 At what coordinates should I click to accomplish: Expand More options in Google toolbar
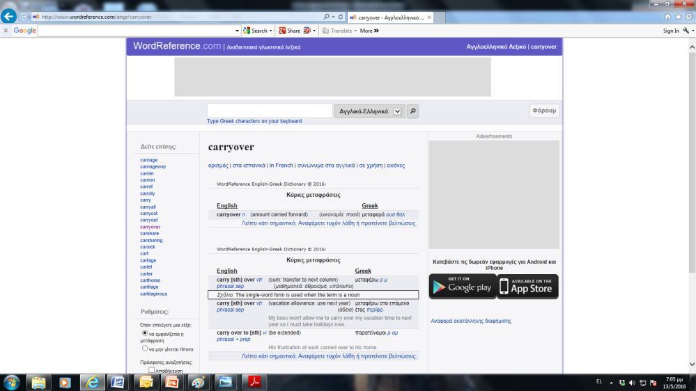click(x=369, y=31)
